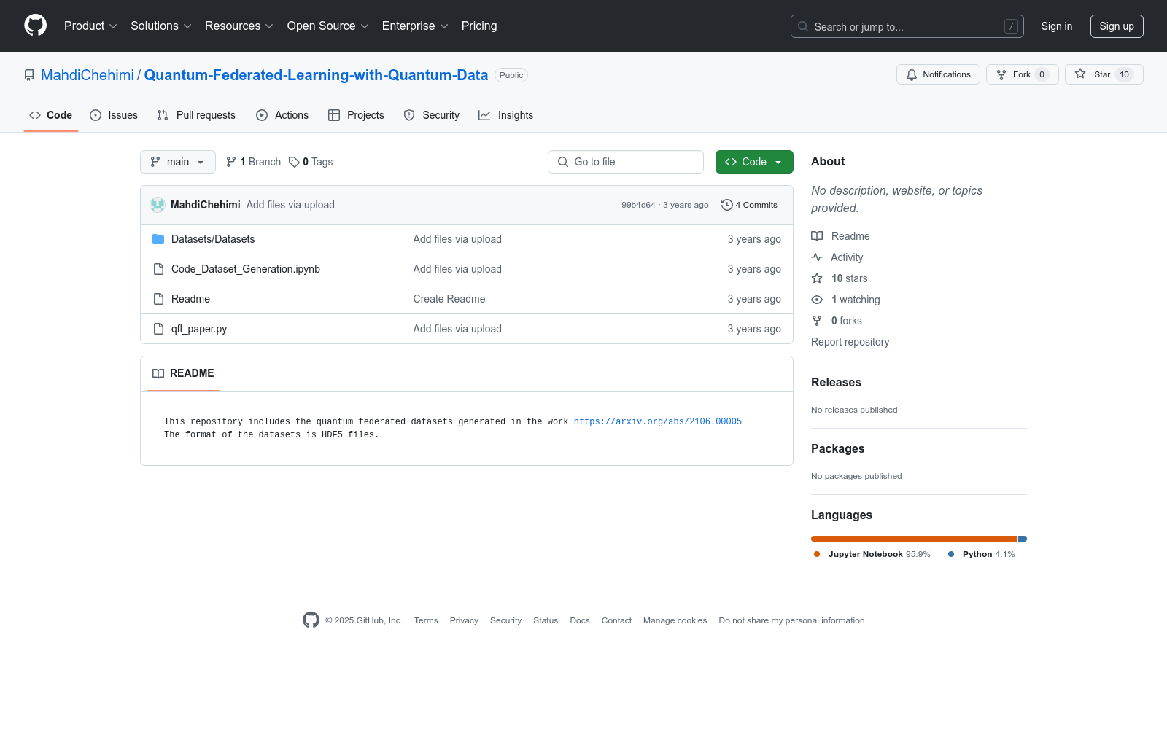The height and width of the screenshot is (729, 1167).
Task: Expand the Resources menu
Action: point(239,26)
